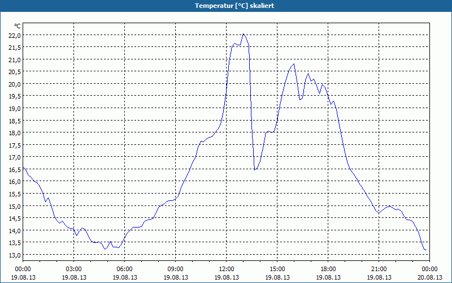Click the 14,5 y-axis tick label
Image resolution: width=452 pixels, height=283 pixels.
[15, 218]
